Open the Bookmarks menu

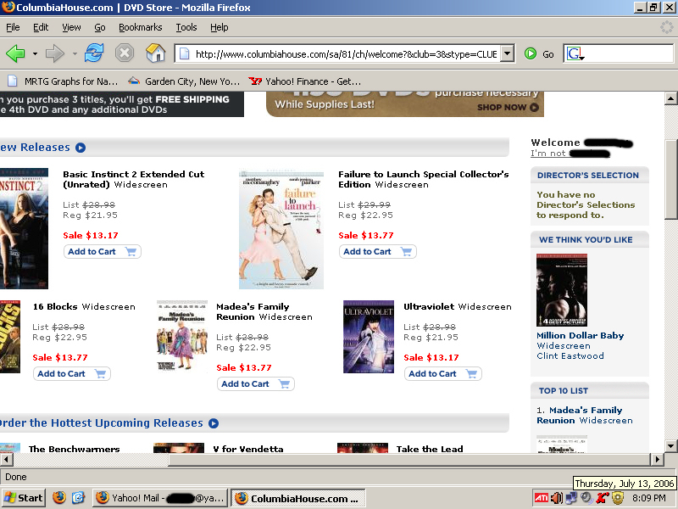141,27
